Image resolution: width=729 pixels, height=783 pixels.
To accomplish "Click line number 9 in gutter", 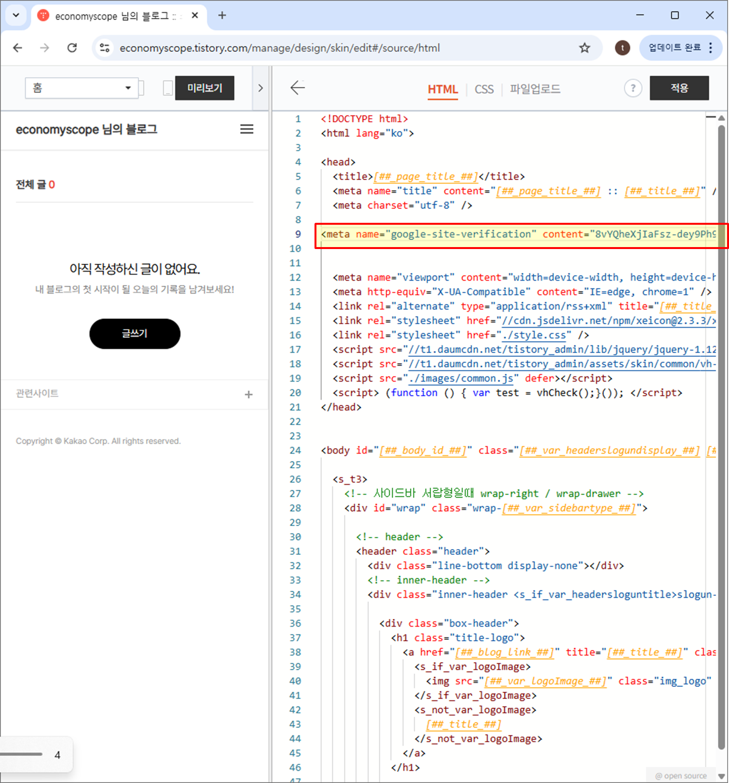I will click(298, 234).
